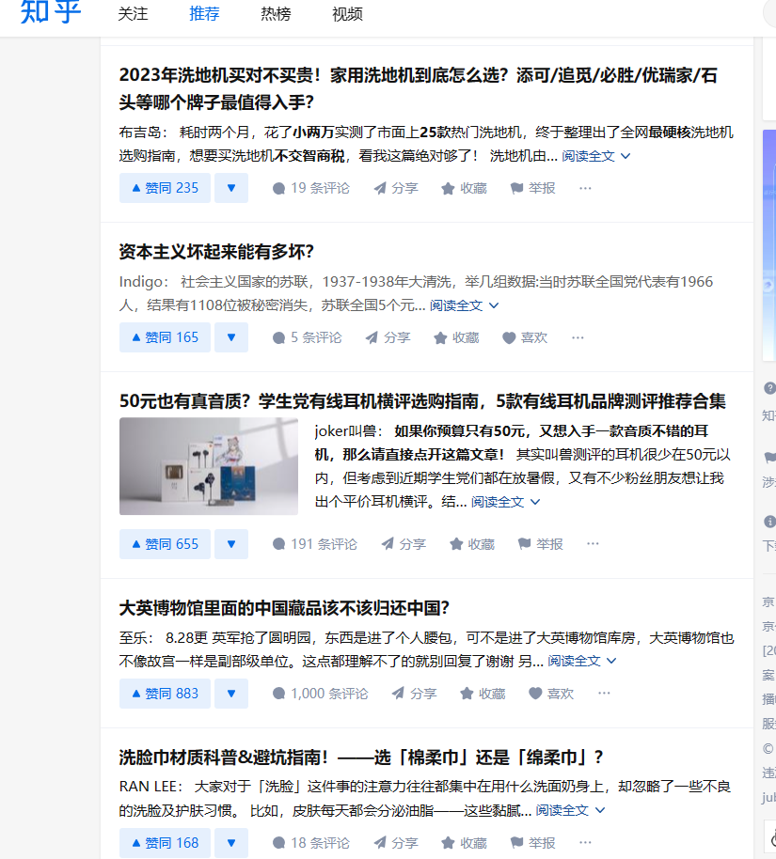Open more options on 至乐's answer
Viewport: 776px width, 859px height.
point(604,694)
